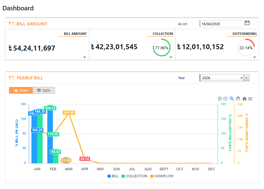The width and height of the screenshot is (264, 189).
Task: Open the chart hamburger export menu
Action: point(250,99)
